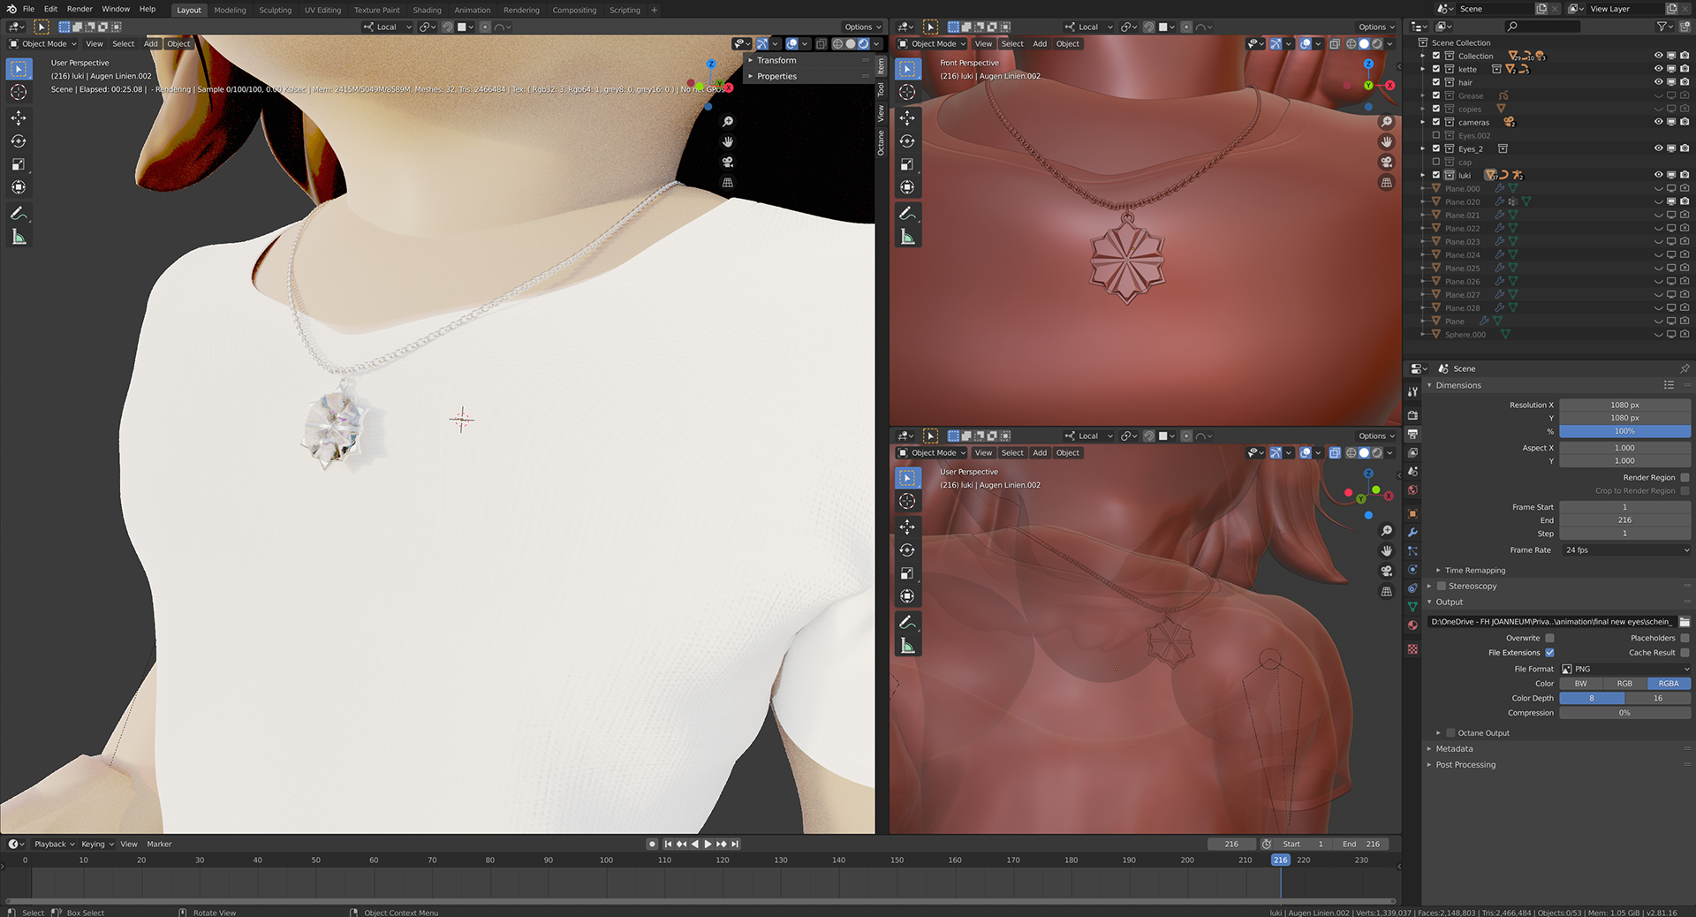Collapse the Dimensions panel
The width and height of the screenshot is (1696, 917).
(x=1457, y=386)
